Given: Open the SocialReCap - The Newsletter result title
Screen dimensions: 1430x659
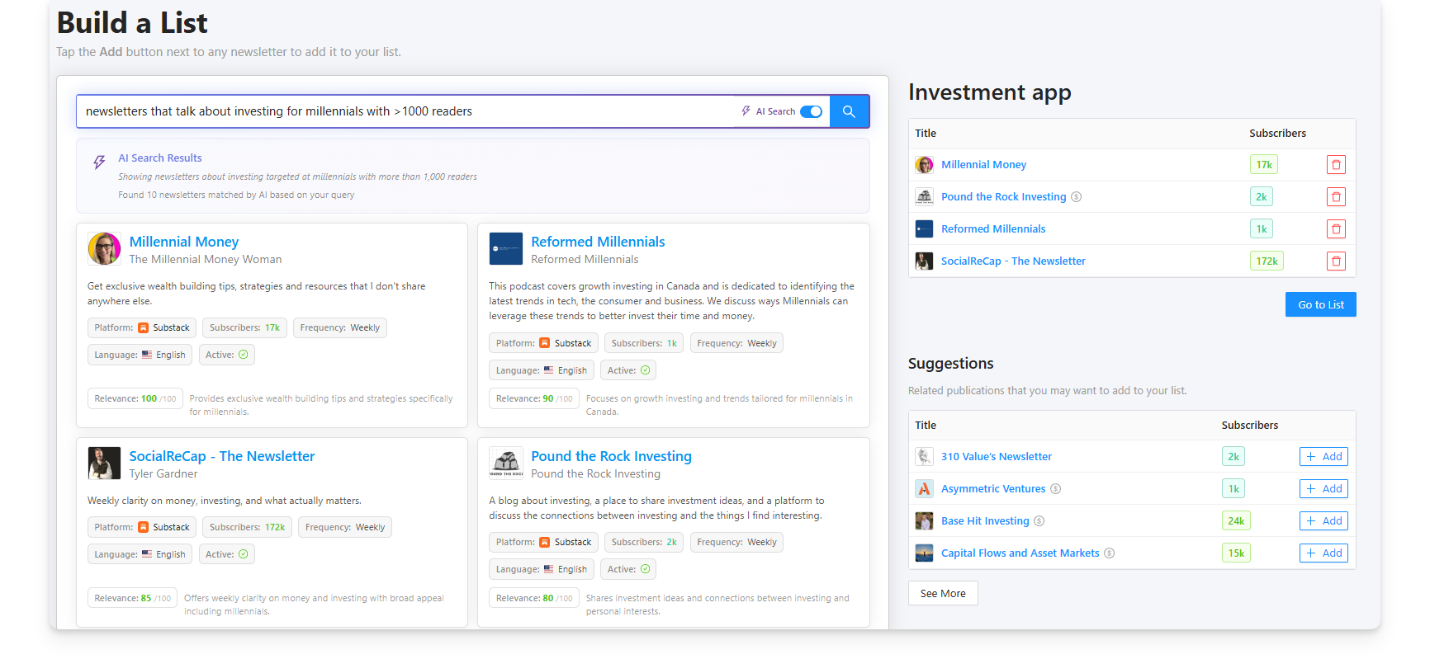Looking at the screenshot, I should coord(221,456).
